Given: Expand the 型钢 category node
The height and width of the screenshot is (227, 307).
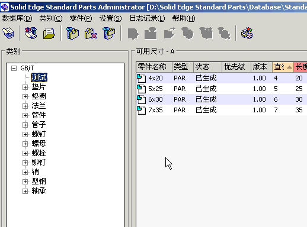Looking at the screenshot, I should pos(25,181).
